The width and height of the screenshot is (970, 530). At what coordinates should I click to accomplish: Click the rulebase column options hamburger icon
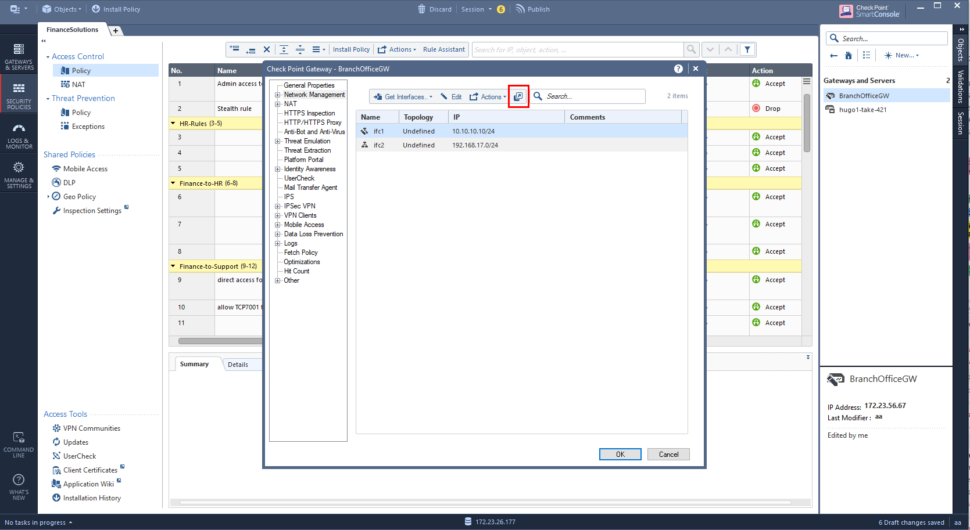pyautogui.click(x=806, y=81)
